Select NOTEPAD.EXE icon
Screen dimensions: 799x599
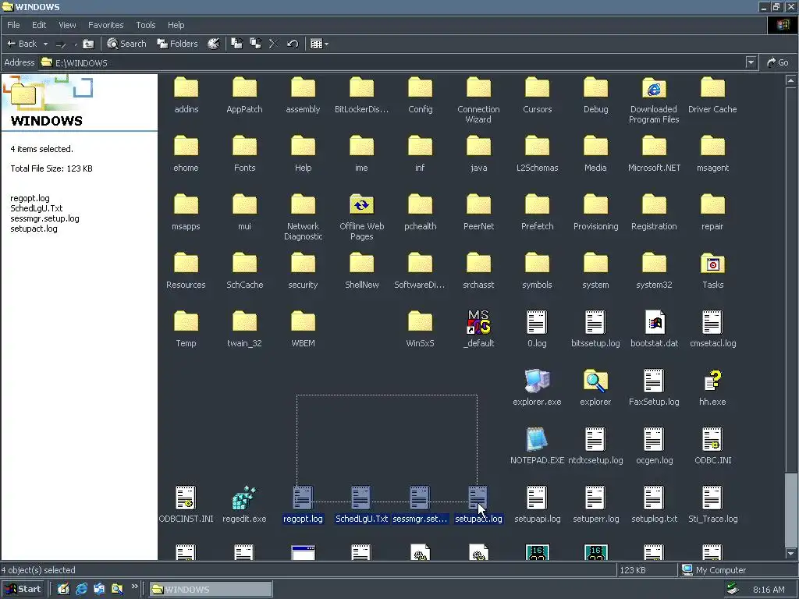coord(537,440)
